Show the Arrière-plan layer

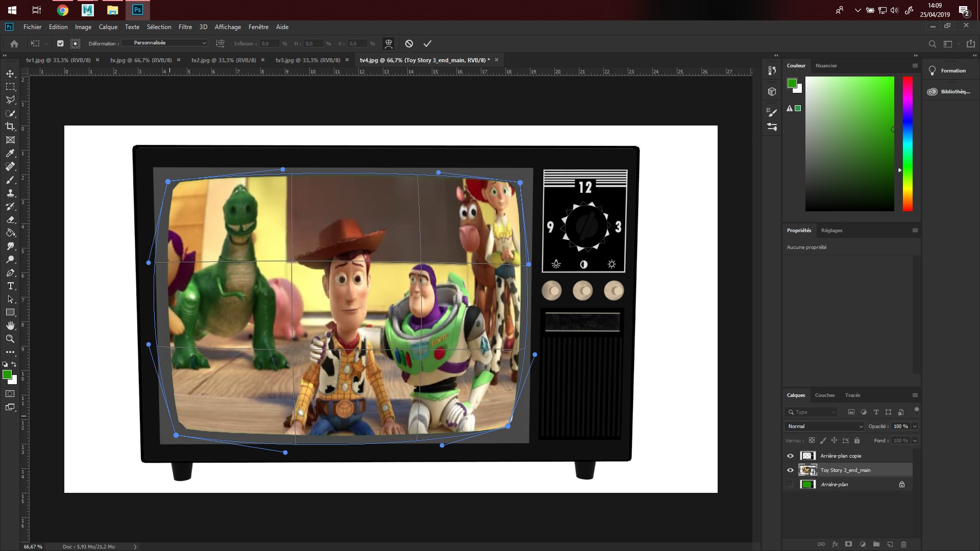tap(791, 484)
